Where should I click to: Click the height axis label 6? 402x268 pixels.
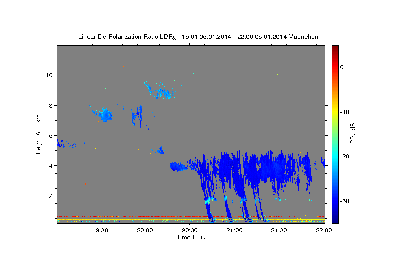pos(50,135)
